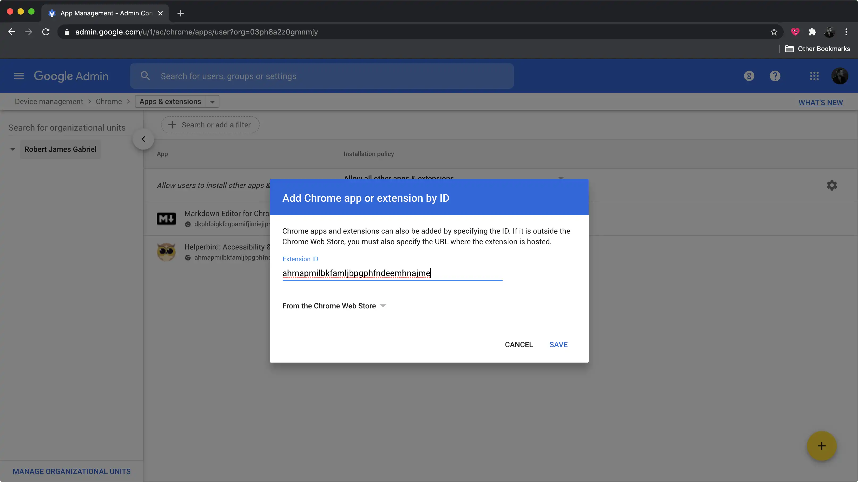Open MANAGE ORGANIZATIONAL UNITS

pyautogui.click(x=72, y=471)
